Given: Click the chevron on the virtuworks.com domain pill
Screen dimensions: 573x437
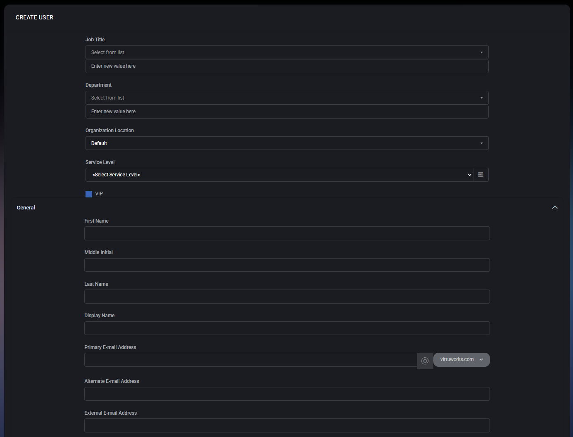Looking at the screenshot, I should (481, 359).
